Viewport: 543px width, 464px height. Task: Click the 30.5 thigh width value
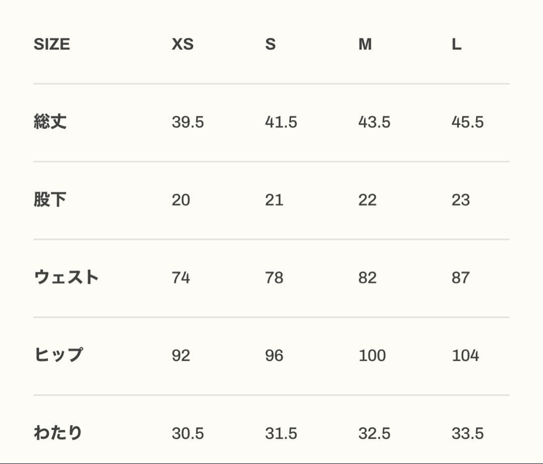click(x=188, y=433)
